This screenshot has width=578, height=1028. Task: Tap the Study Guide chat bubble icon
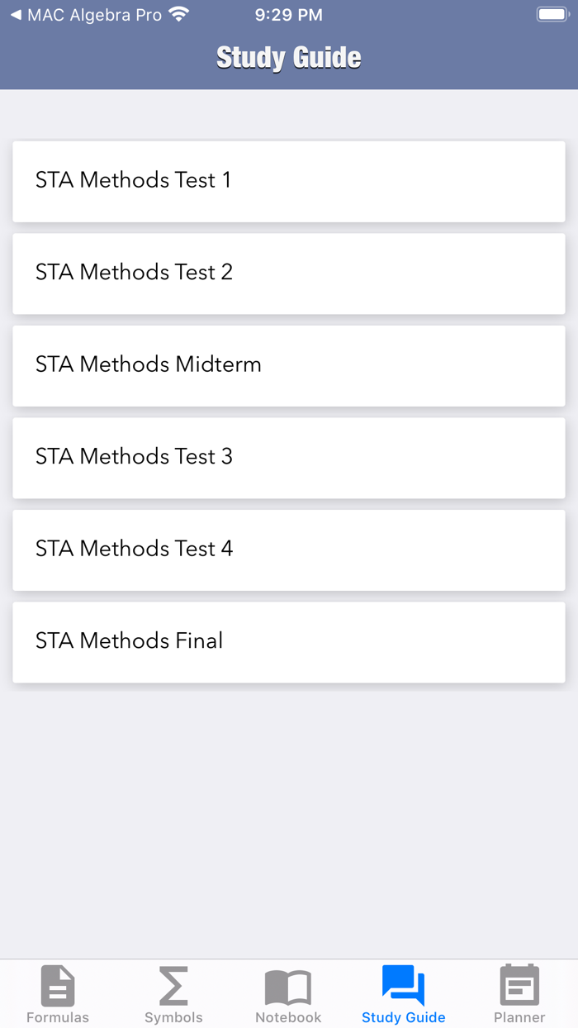(x=403, y=985)
